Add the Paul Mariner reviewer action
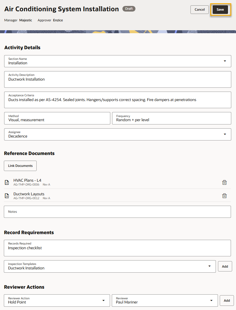 (x=227, y=300)
